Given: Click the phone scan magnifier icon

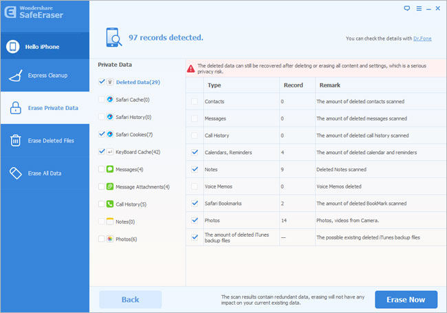Looking at the screenshot, I should coord(113,37).
